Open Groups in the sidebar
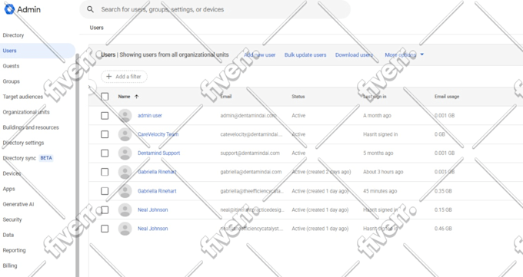Viewport: 523px width, 277px height. tap(12, 81)
